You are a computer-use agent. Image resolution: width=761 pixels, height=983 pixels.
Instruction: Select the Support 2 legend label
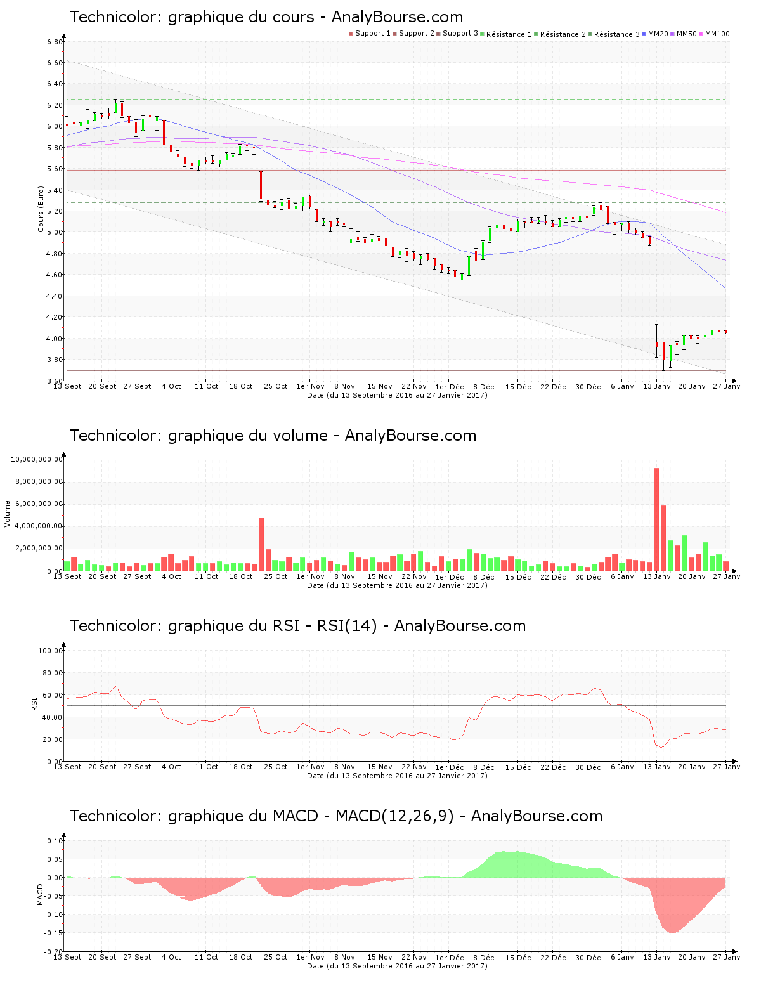point(417,34)
